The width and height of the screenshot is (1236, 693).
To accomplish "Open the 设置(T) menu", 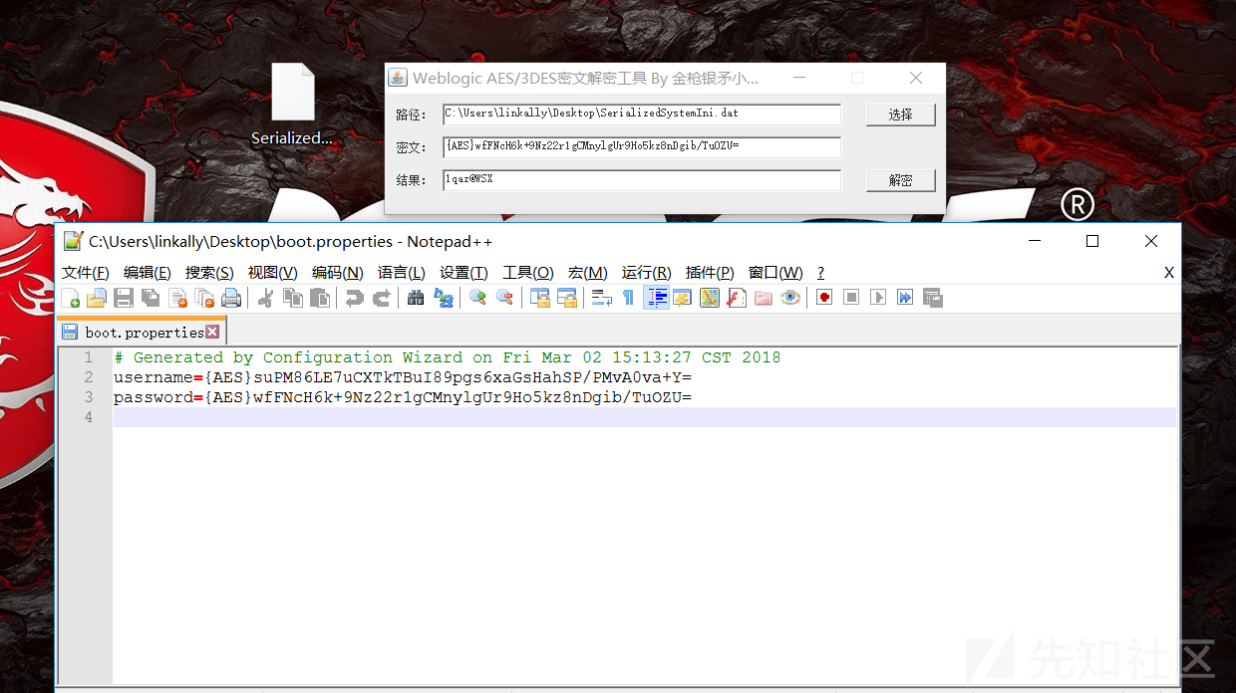I will [x=464, y=273].
